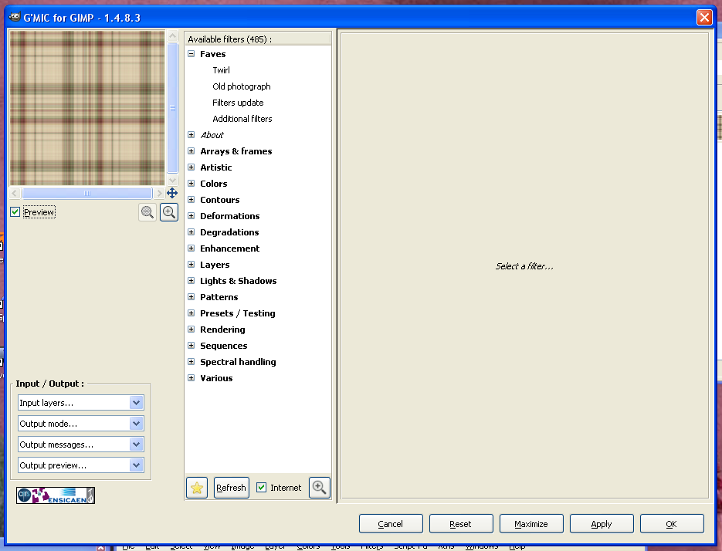Expand the Sequences category

coord(191,345)
